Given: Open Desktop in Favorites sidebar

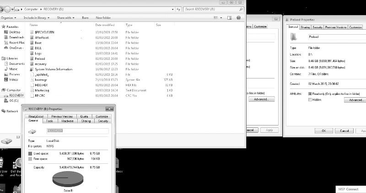Looking at the screenshot, I should 12,32.
